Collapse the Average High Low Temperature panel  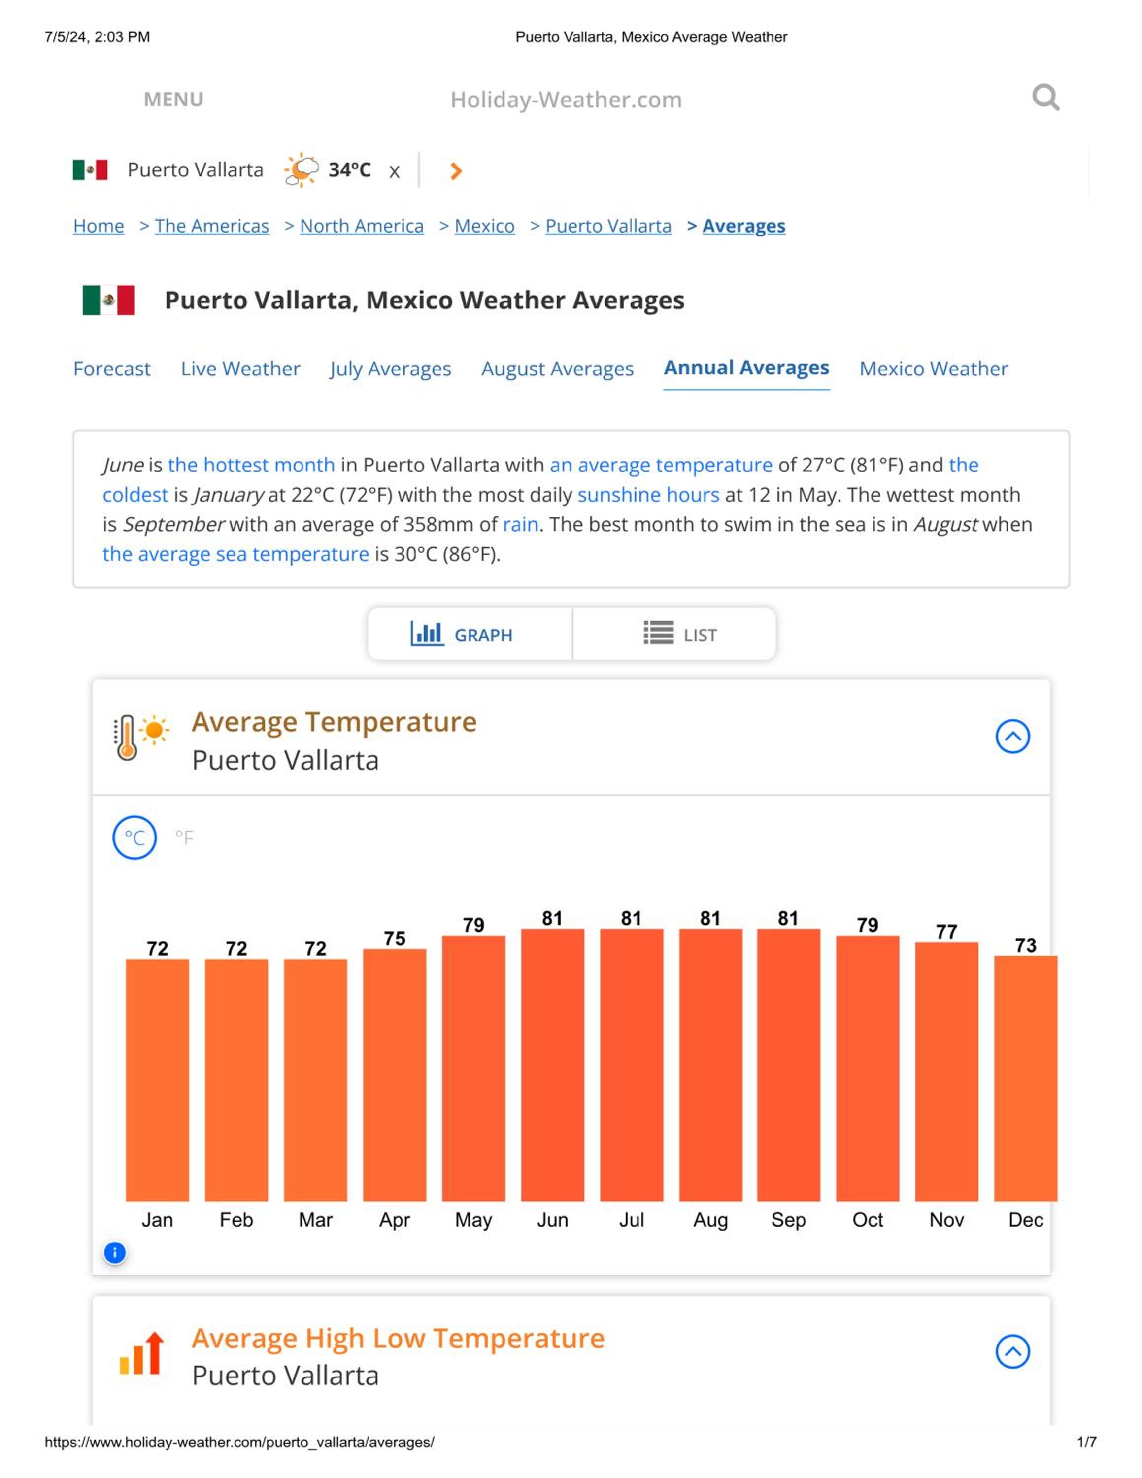(x=1012, y=1351)
